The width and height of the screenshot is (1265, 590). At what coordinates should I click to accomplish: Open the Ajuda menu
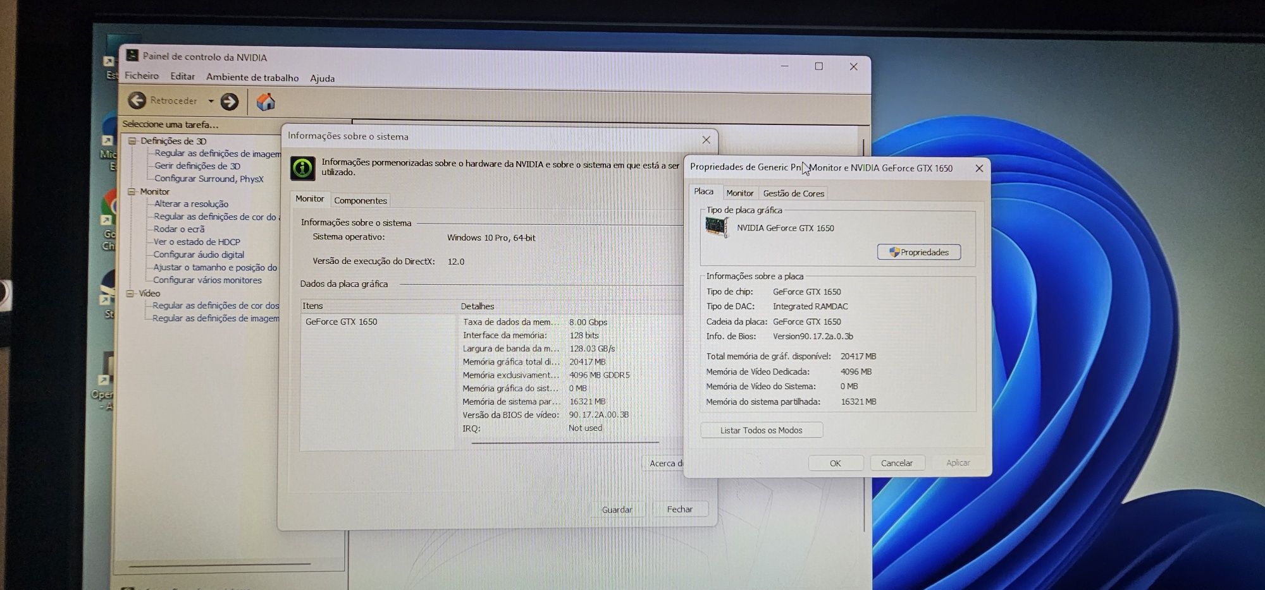322,78
